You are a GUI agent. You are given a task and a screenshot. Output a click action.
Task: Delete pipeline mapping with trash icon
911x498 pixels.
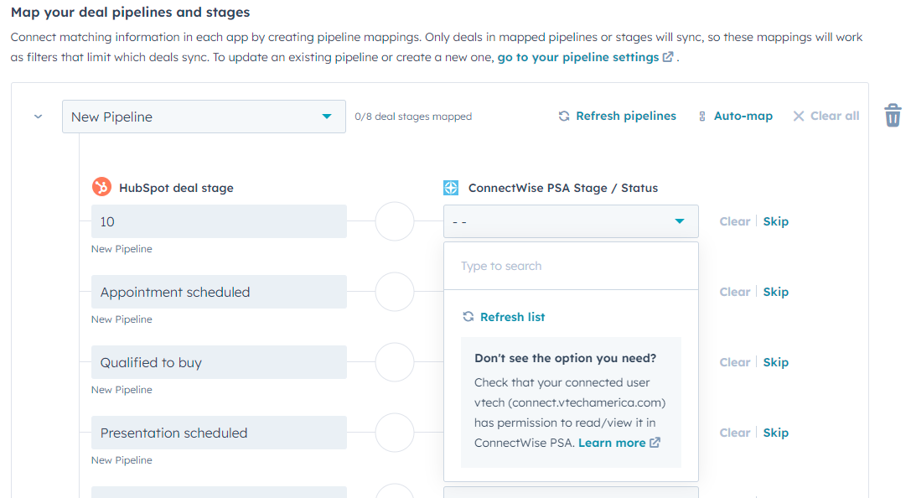click(x=893, y=116)
